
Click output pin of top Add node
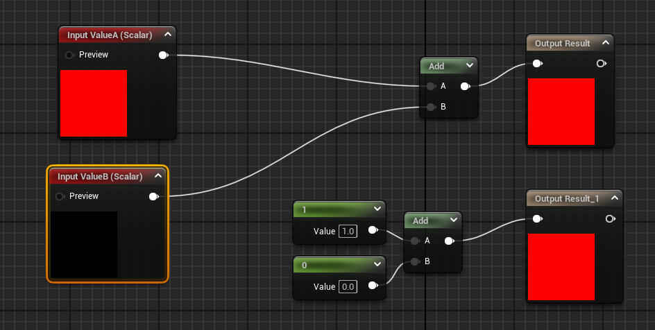[x=464, y=87]
